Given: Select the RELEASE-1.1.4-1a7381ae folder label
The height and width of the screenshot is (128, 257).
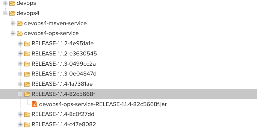Looking at the screenshot, I should click(62, 84).
